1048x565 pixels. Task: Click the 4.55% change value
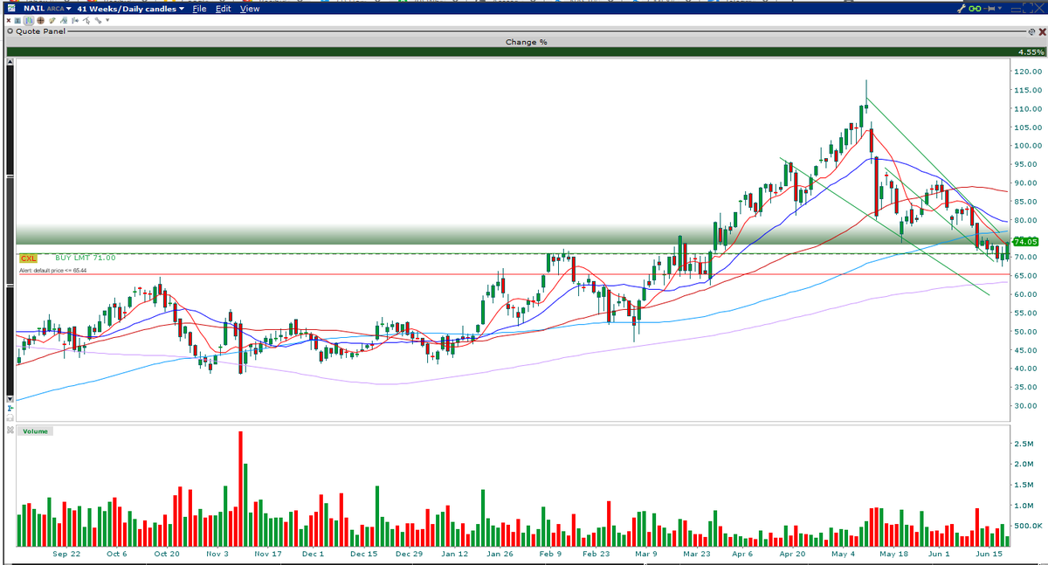point(1030,52)
